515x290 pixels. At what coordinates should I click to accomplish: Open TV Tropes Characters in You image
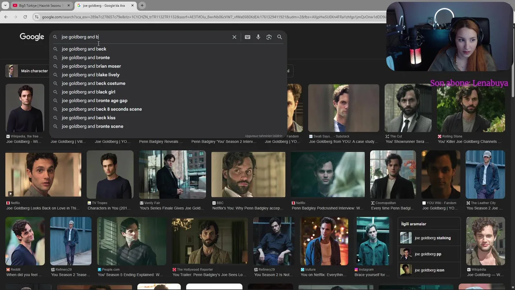coord(110,174)
